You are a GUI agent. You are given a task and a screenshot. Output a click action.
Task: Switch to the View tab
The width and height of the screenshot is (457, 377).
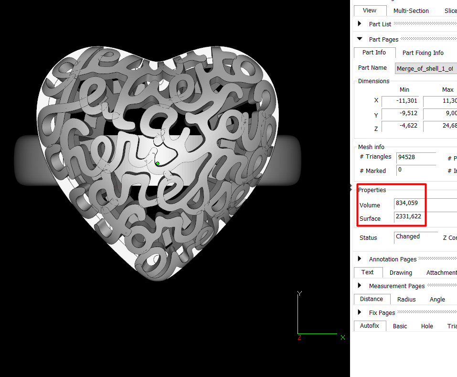pyautogui.click(x=370, y=11)
